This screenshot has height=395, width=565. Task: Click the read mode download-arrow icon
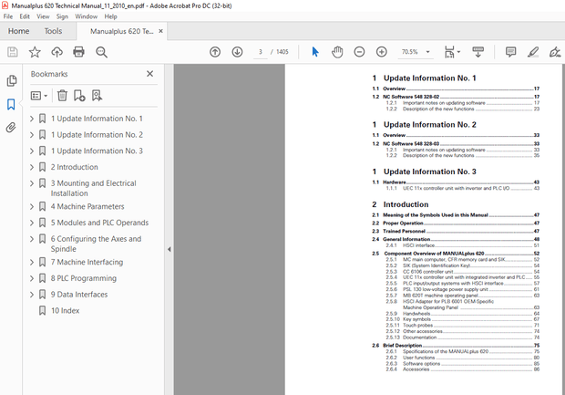[x=478, y=52]
